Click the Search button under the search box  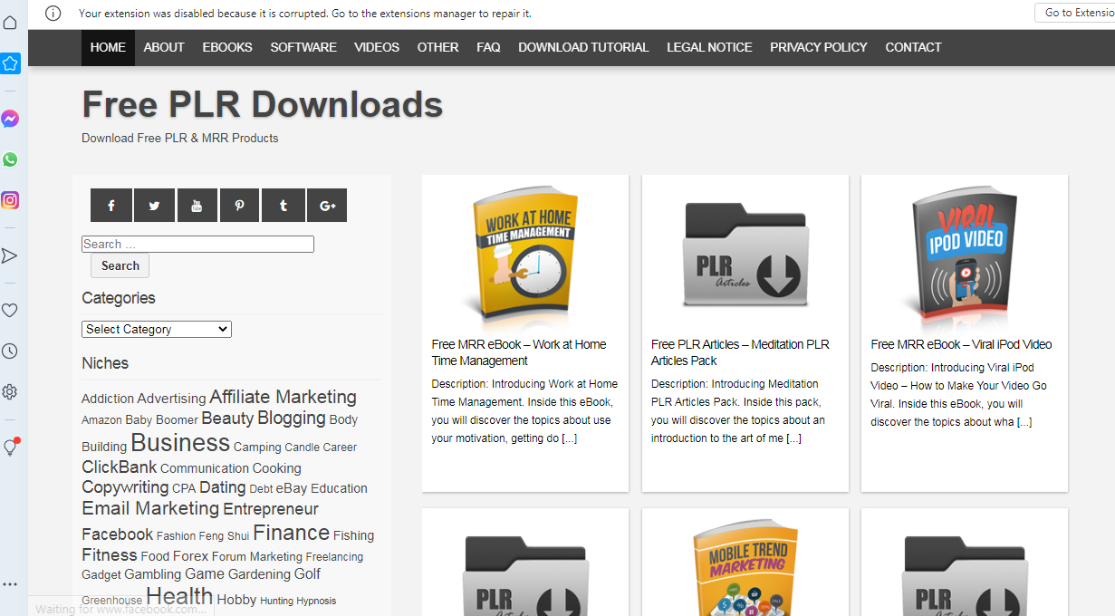click(x=120, y=265)
